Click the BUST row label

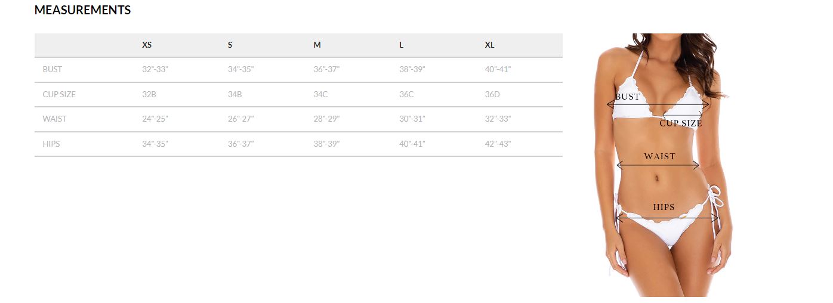[x=53, y=70]
